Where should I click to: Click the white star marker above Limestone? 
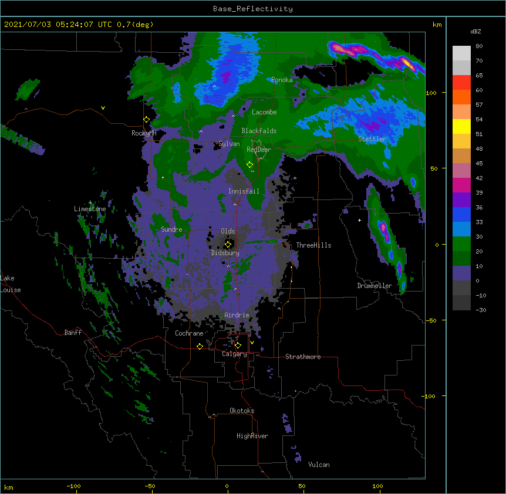pos(90,202)
